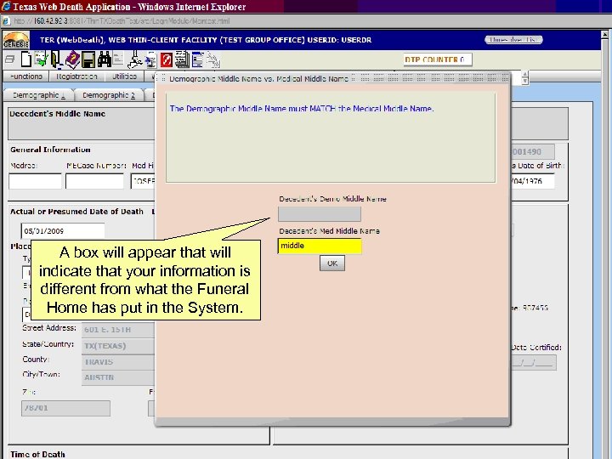
Task: Click the browser address bar URL
Action: point(122,21)
